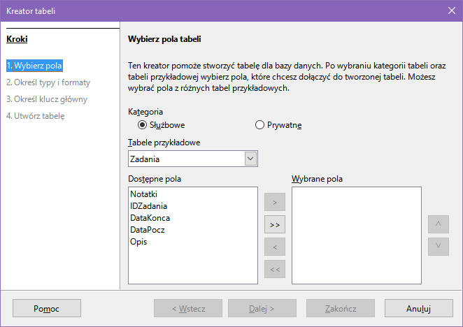The image size is (463, 327).
Task: Open the Tabele przykładowe dropdown
Action: pos(251,159)
